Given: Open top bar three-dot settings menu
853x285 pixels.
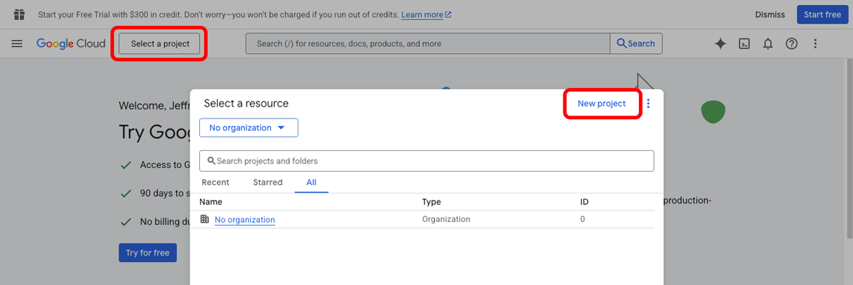Looking at the screenshot, I should 815,44.
